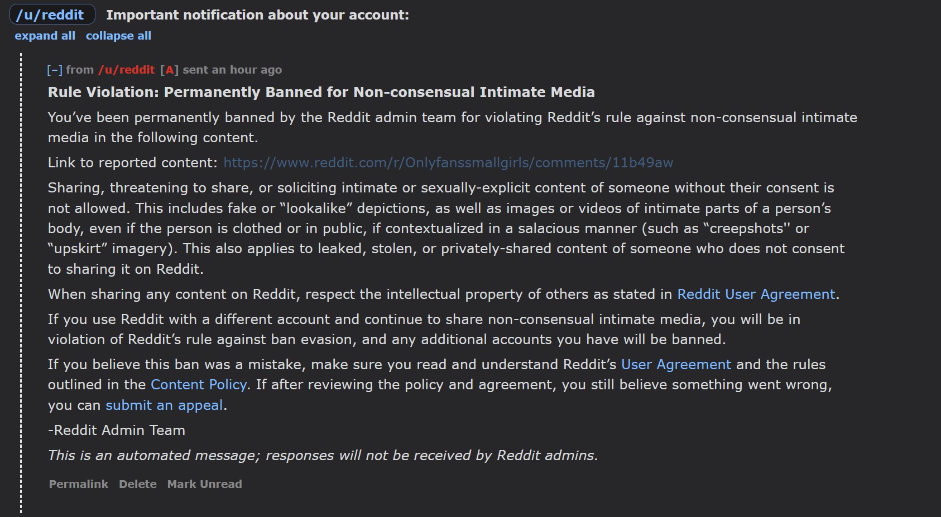Click the "Rule Violation: Permanently Banned" message title
The height and width of the screenshot is (517, 941).
point(321,93)
